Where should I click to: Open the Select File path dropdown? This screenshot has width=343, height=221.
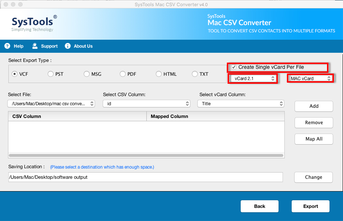click(51, 103)
